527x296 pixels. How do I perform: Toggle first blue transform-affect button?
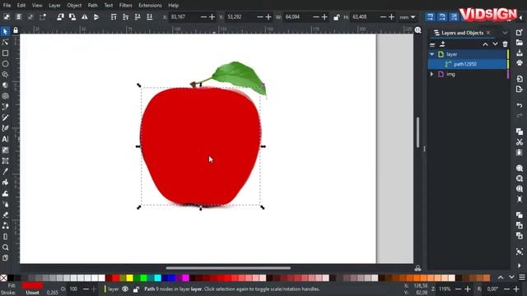[430, 16]
